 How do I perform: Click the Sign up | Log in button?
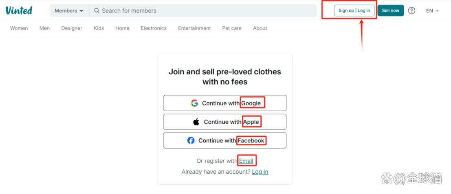[x=354, y=11]
